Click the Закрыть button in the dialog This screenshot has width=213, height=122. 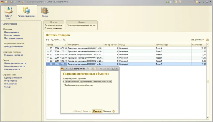pos(107,111)
